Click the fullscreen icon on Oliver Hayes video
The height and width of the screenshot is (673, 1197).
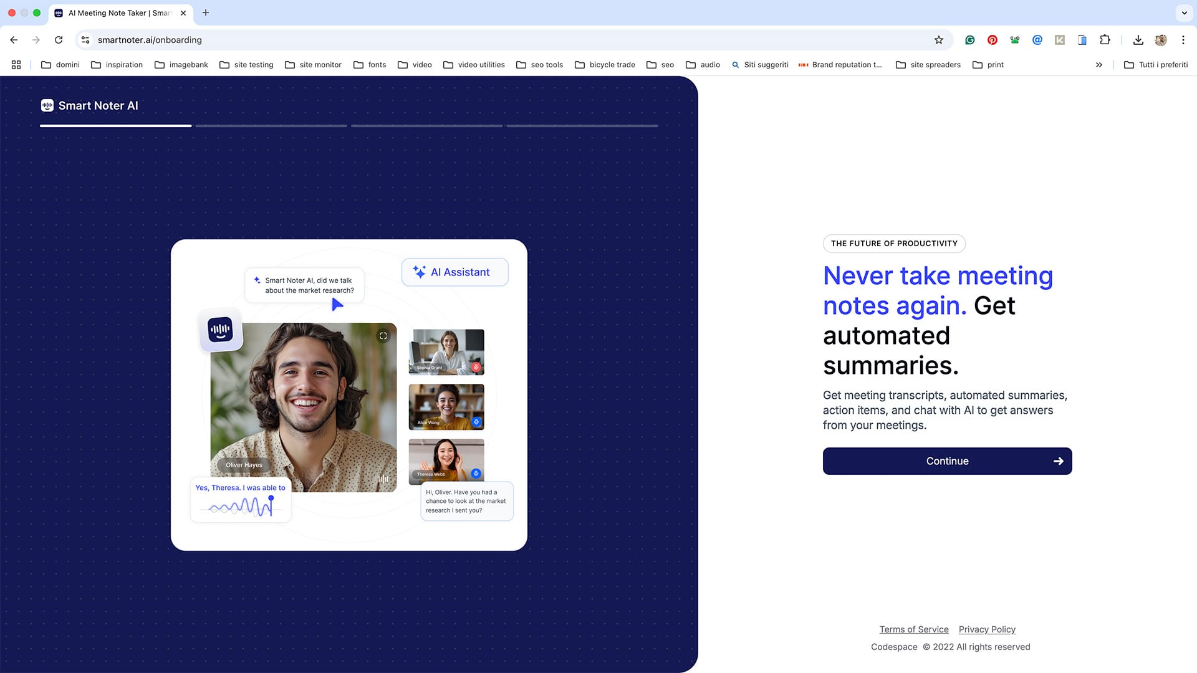point(383,335)
